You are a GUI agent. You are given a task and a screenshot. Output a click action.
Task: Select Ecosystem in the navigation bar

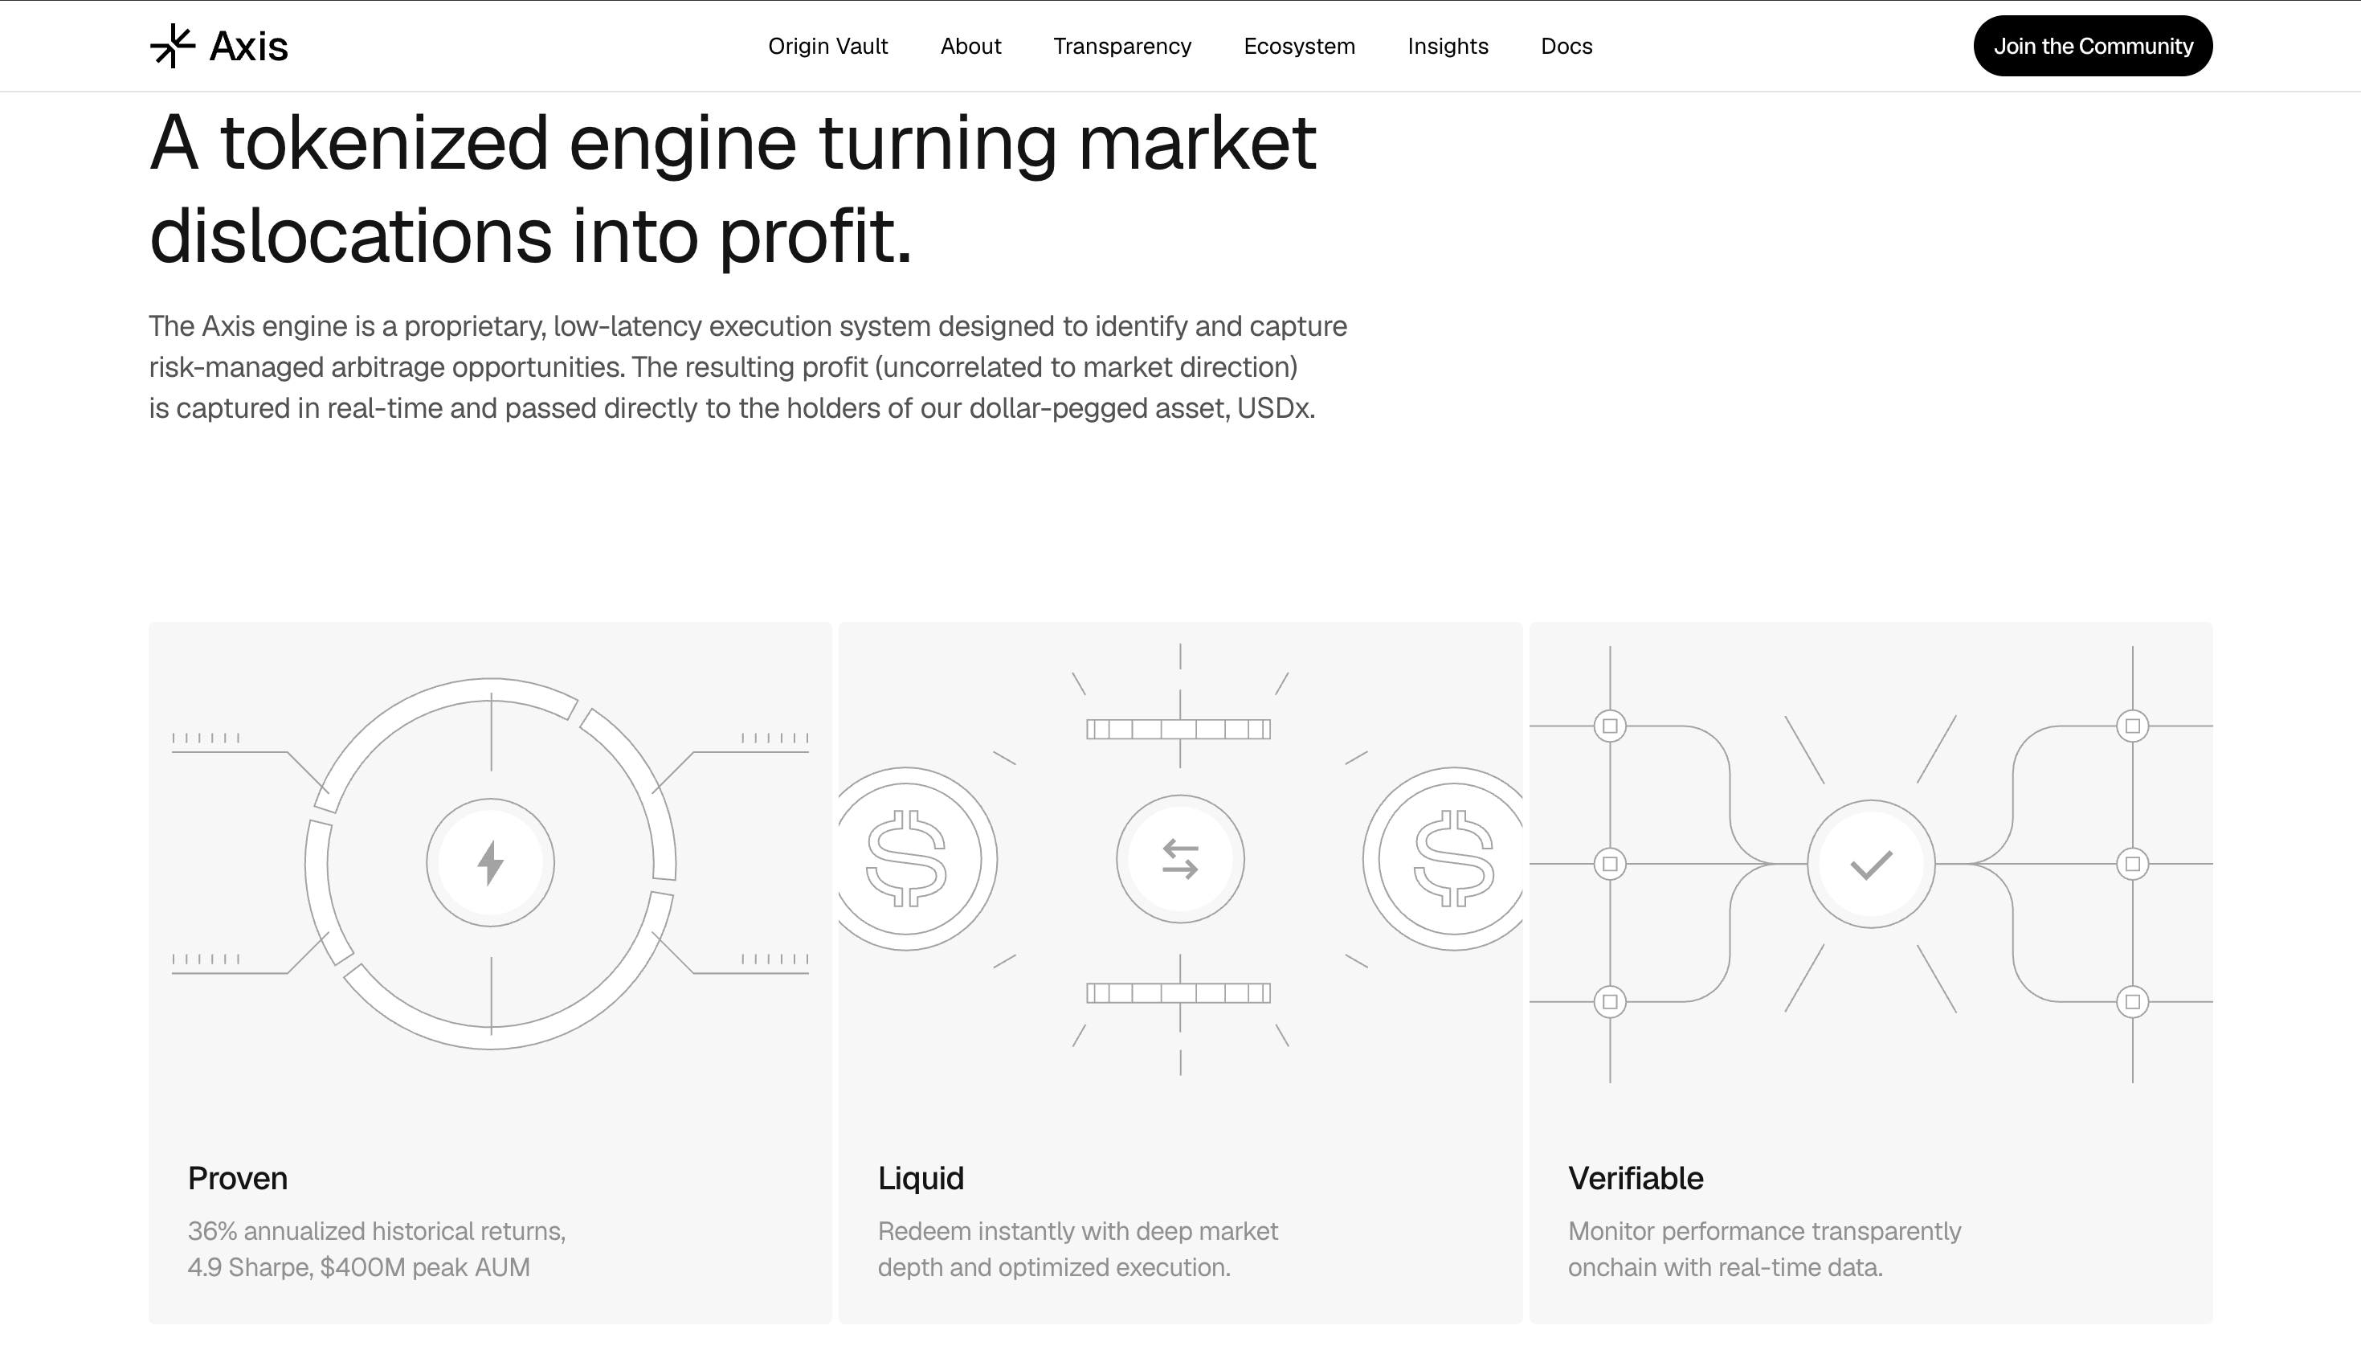click(1300, 47)
